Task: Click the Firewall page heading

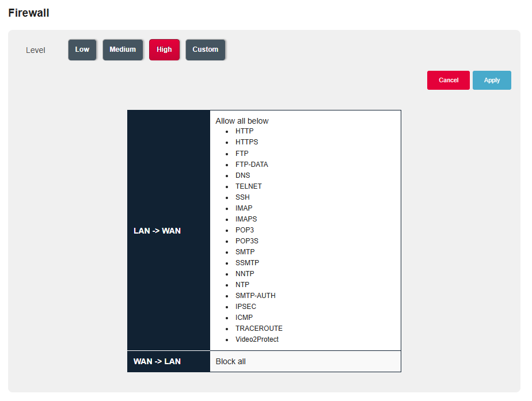Action: pyautogui.click(x=29, y=13)
